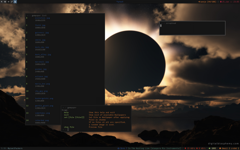Click the scrapload command in small terminal
Viewport: 240px width, 150px height.
coord(171,23)
